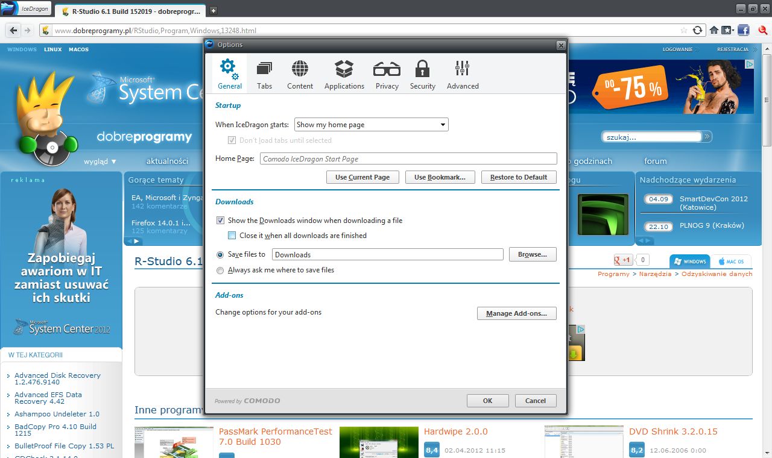Close the Options dialog
The width and height of the screenshot is (772, 458).
(561, 45)
